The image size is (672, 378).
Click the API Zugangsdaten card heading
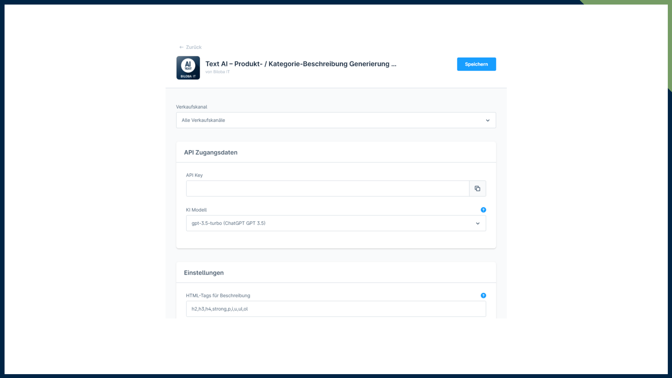point(211,153)
